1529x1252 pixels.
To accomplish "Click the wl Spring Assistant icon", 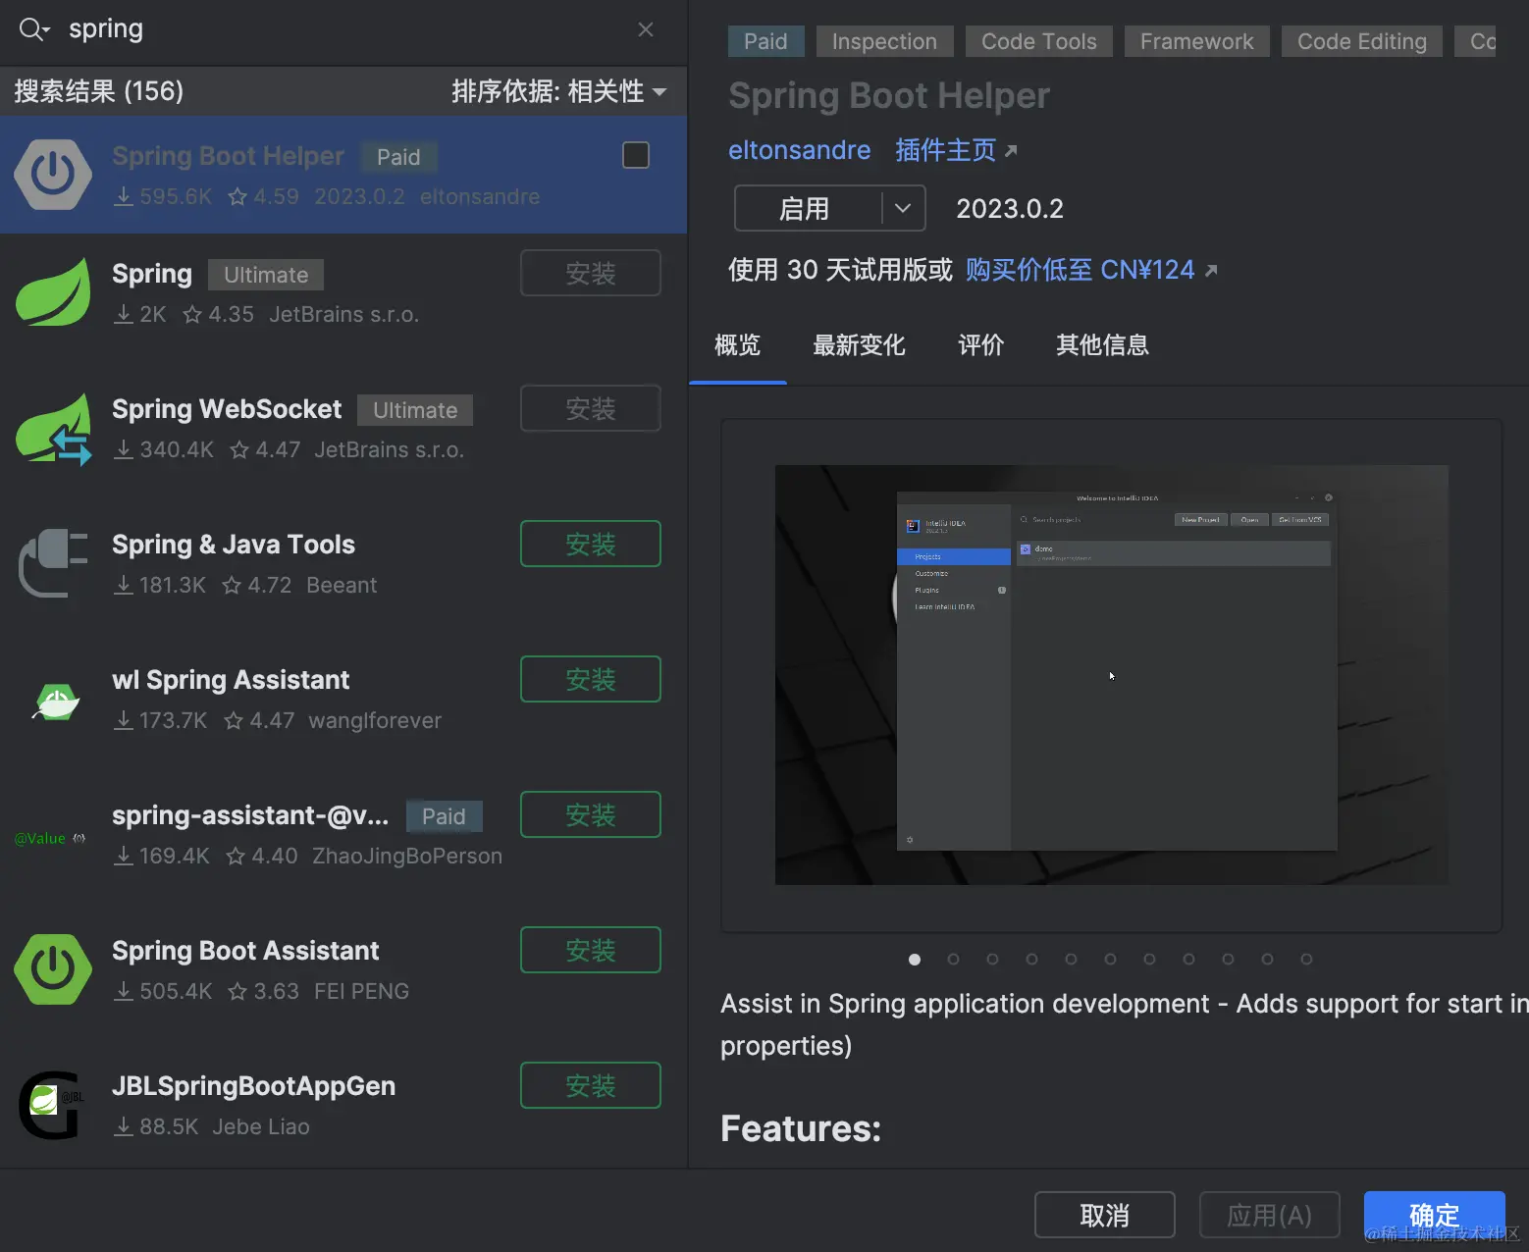I will [55, 701].
